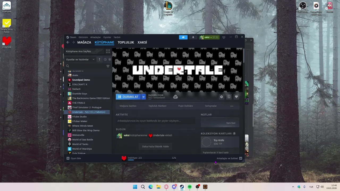
Task: Show game info via circled i icon
Action: pyautogui.click(x=229, y=97)
